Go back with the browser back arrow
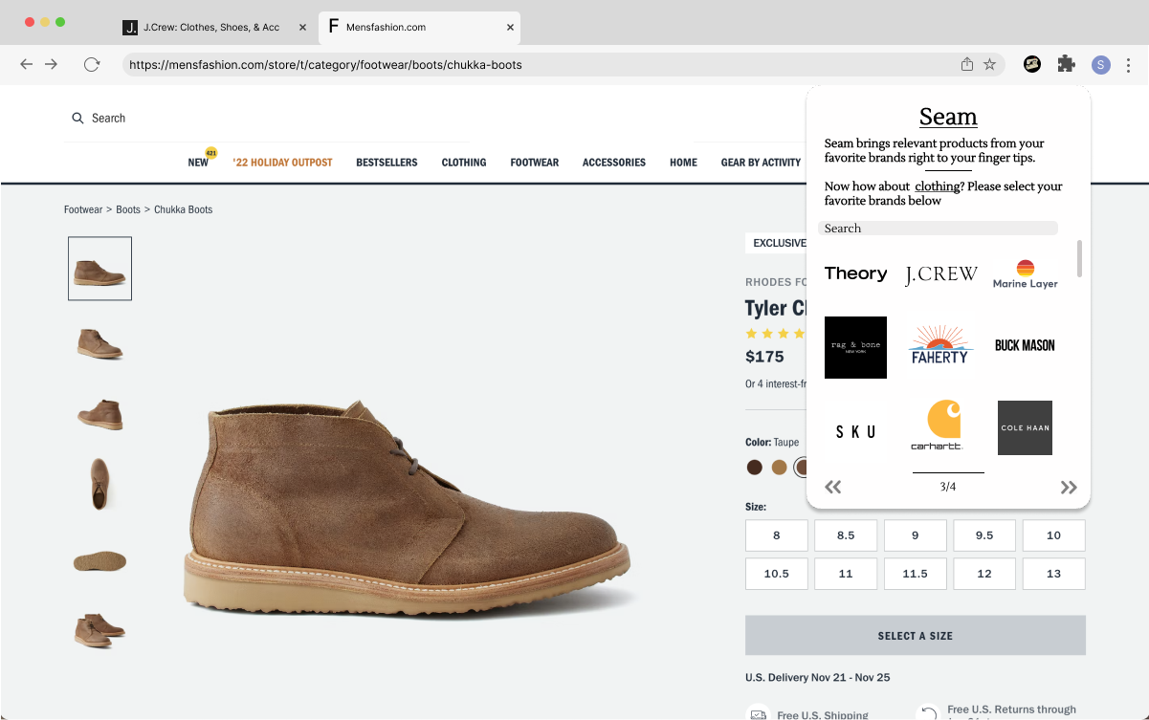Screen dimensions: 1149x720 tap(26, 64)
